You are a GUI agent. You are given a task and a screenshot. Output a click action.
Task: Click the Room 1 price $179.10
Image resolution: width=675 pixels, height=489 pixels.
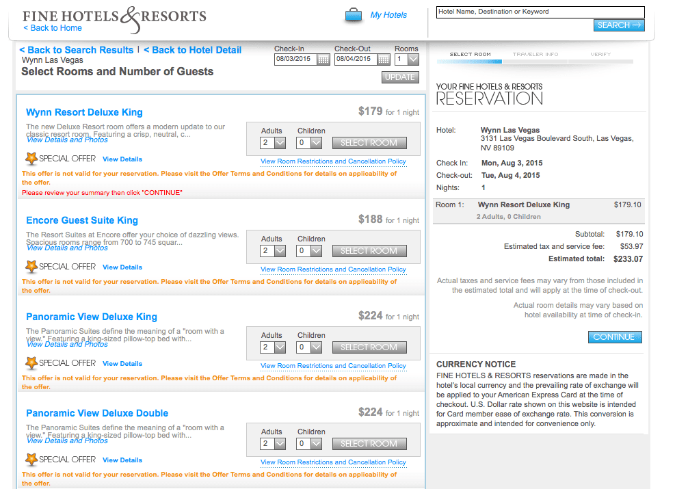point(628,205)
